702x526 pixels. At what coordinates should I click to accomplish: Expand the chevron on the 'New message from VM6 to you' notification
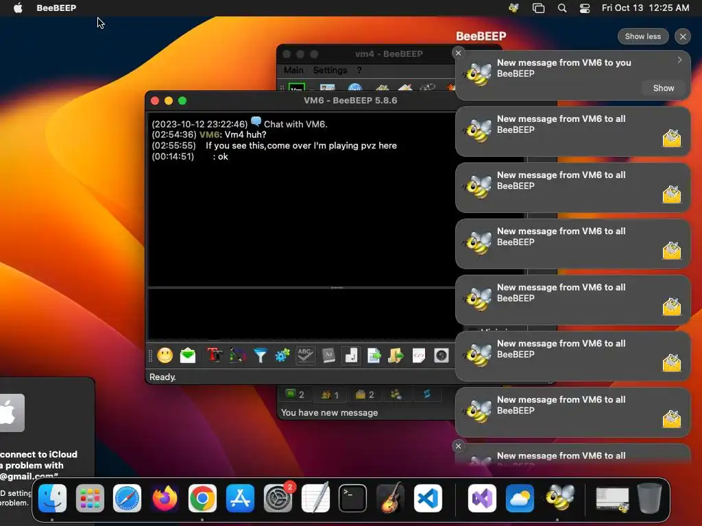(x=679, y=60)
